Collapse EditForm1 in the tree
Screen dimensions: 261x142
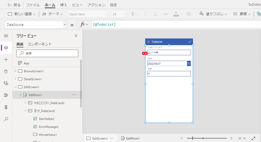[20, 95]
